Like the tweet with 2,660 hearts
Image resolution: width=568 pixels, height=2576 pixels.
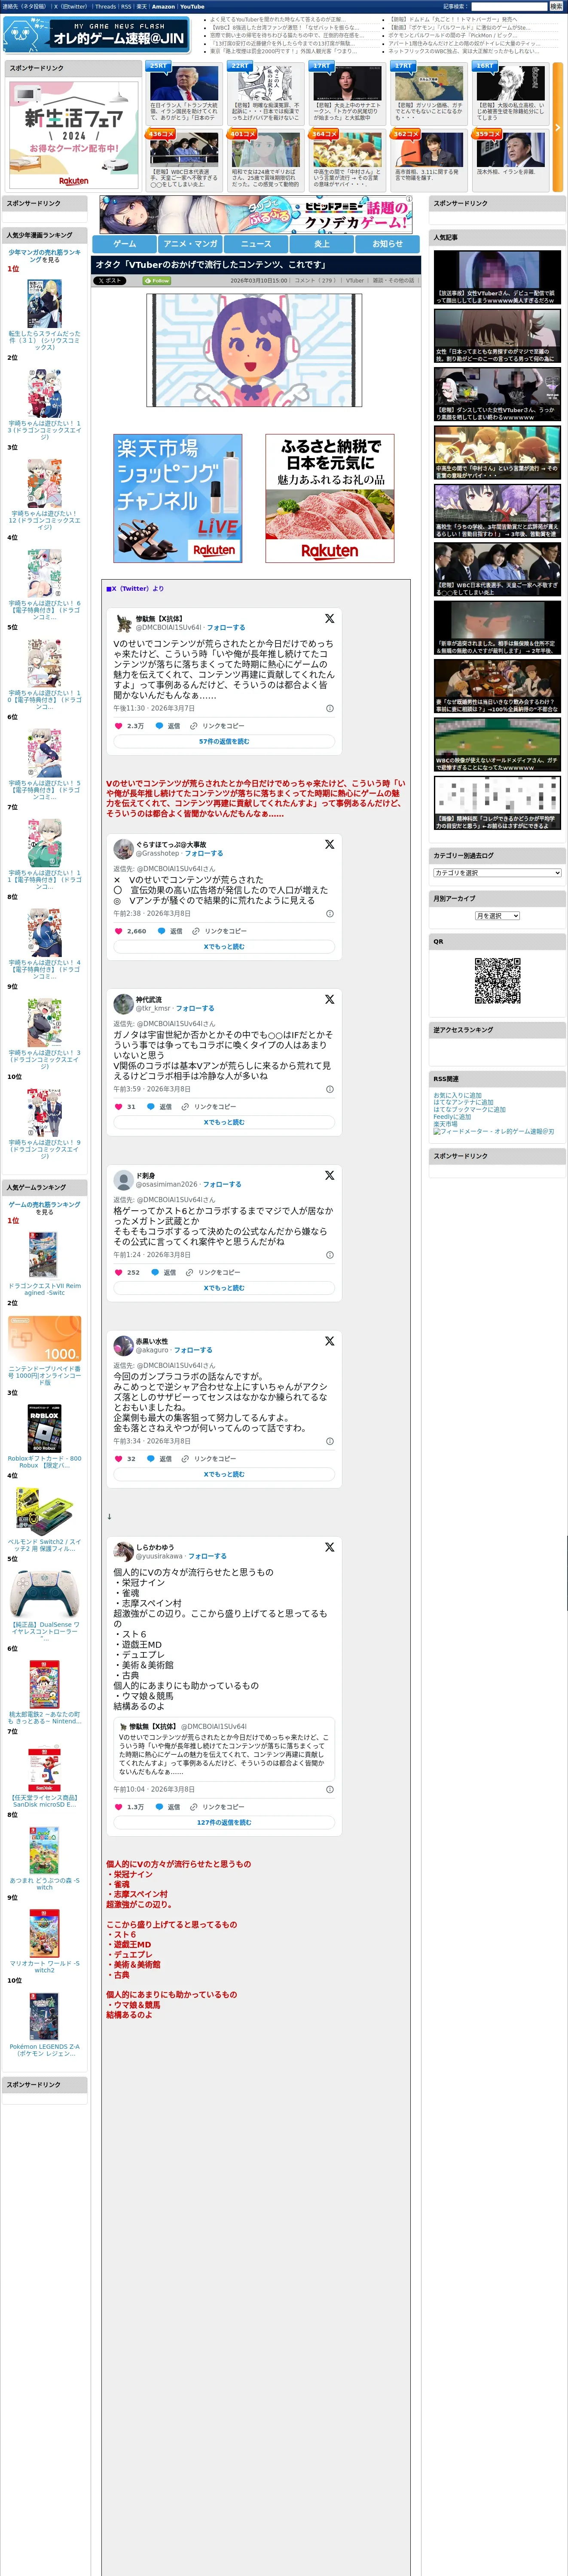point(118,931)
